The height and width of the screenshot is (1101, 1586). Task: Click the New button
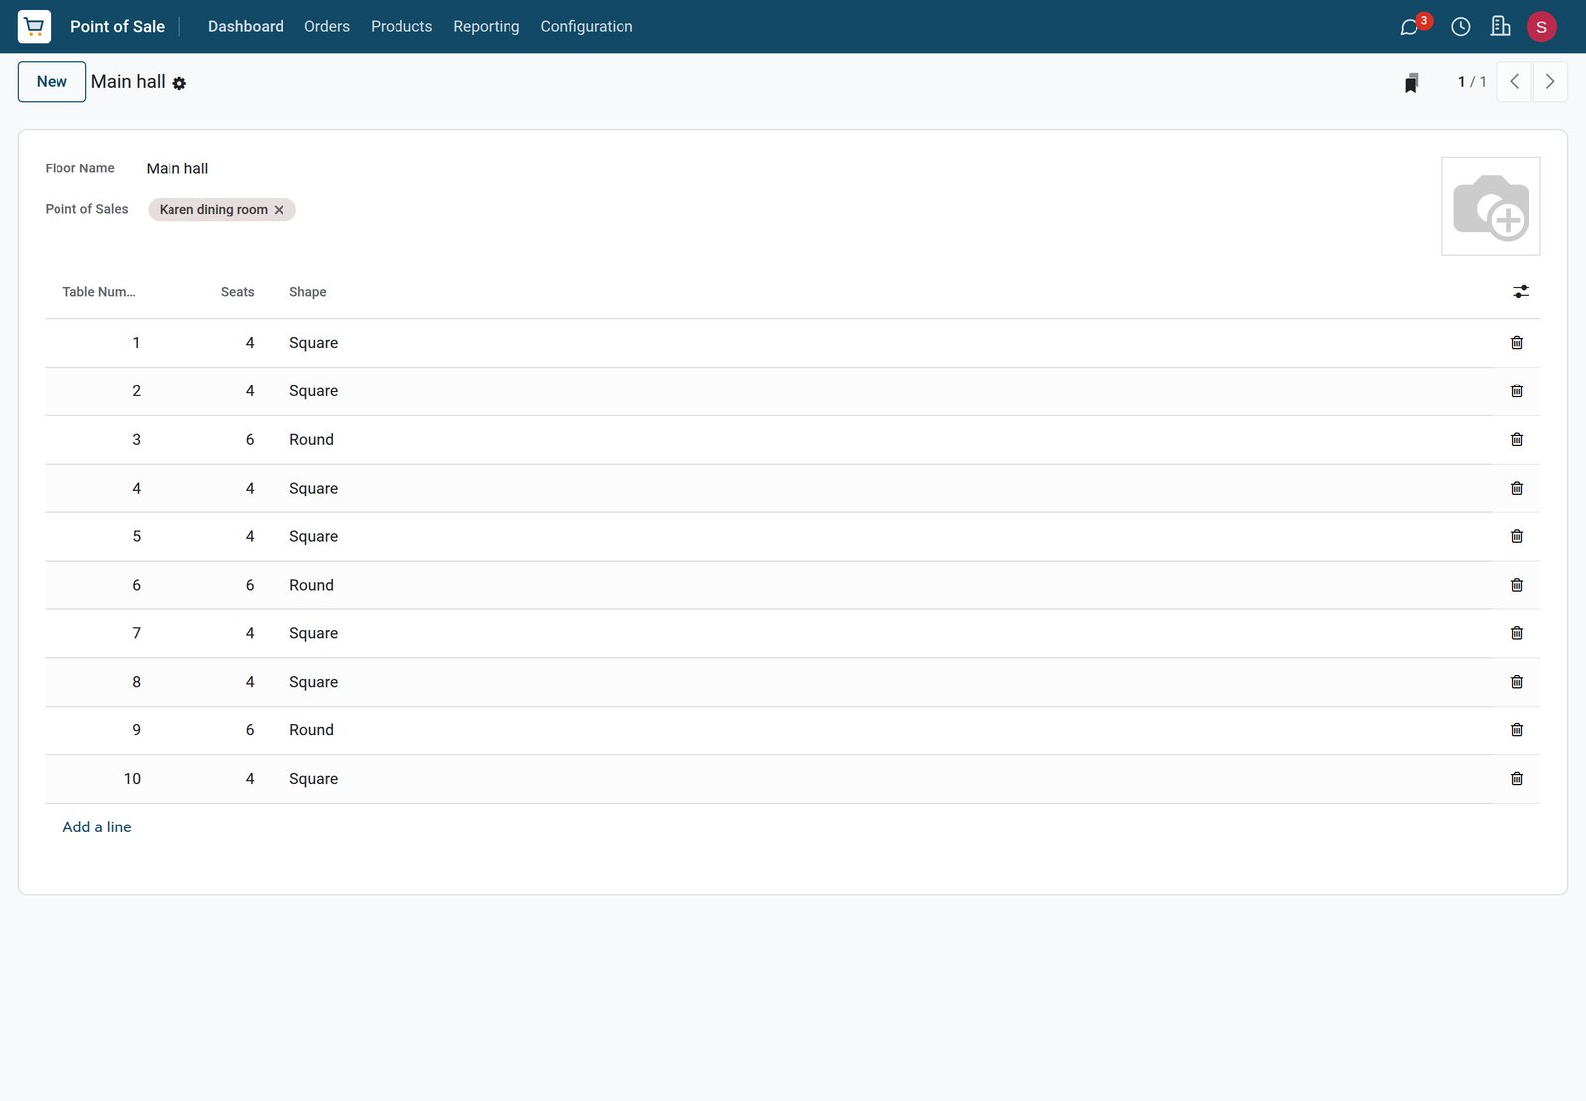(x=52, y=82)
